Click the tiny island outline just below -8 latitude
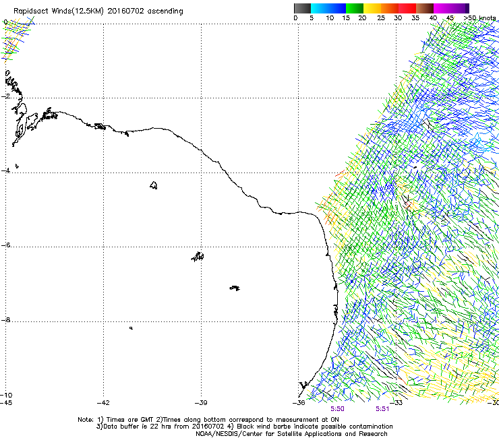Image resolution: width=499 pixels, height=438 pixels. coord(131,328)
